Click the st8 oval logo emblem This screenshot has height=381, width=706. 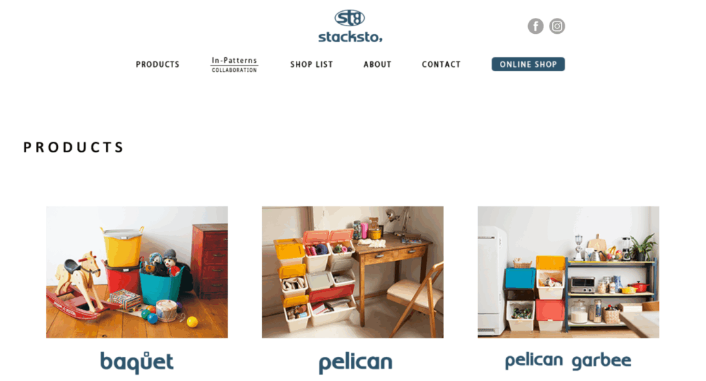[x=350, y=18]
